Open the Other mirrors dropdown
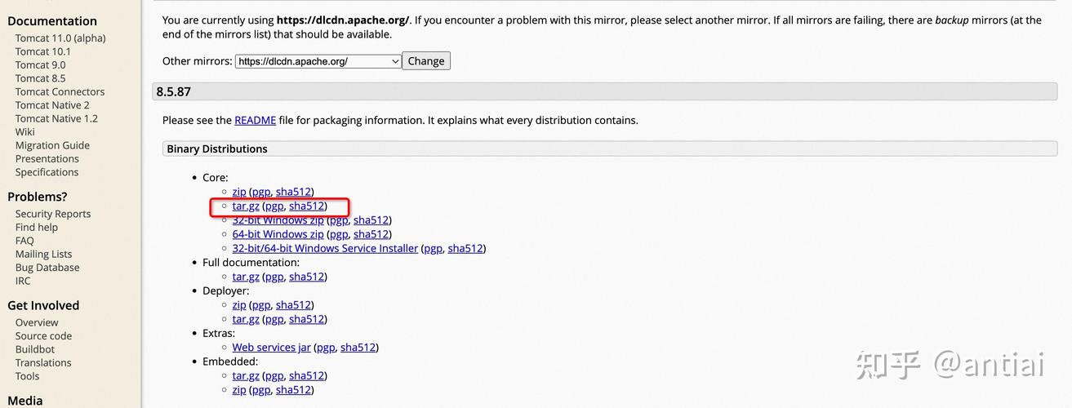The width and height of the screenshot is (1072, 408). 318,61
